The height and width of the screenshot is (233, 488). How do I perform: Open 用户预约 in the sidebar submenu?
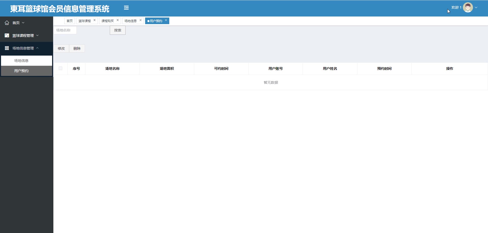coord(26,71)
